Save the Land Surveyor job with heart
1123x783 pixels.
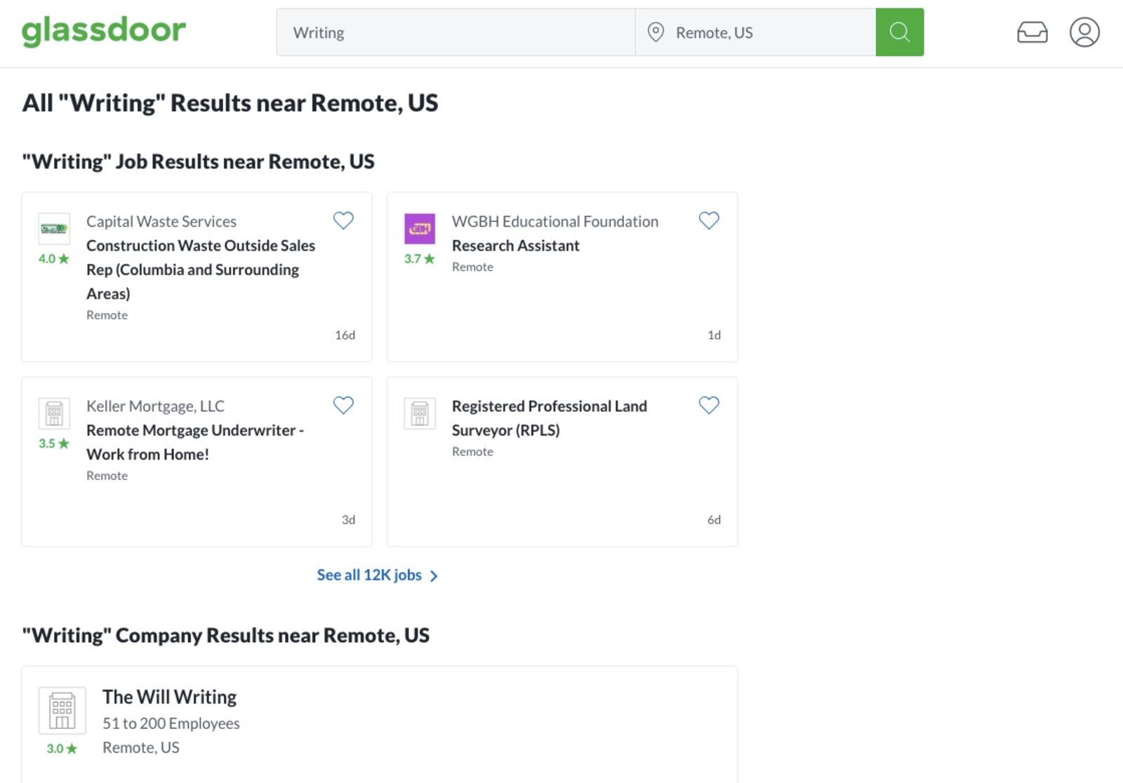709,405
